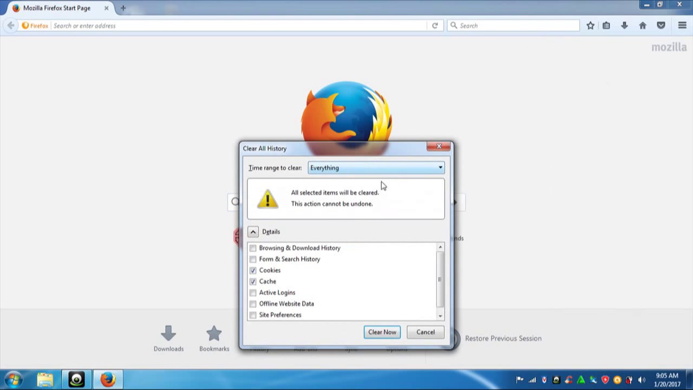This screenshot has width=693, height=390.
Task: Click the red shield lightning tray icon
Action: (605, 380)
